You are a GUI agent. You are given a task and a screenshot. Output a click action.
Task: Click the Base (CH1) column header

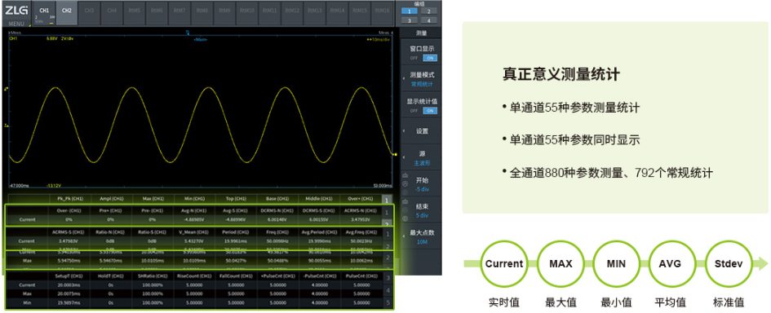(x=278, y=199)
